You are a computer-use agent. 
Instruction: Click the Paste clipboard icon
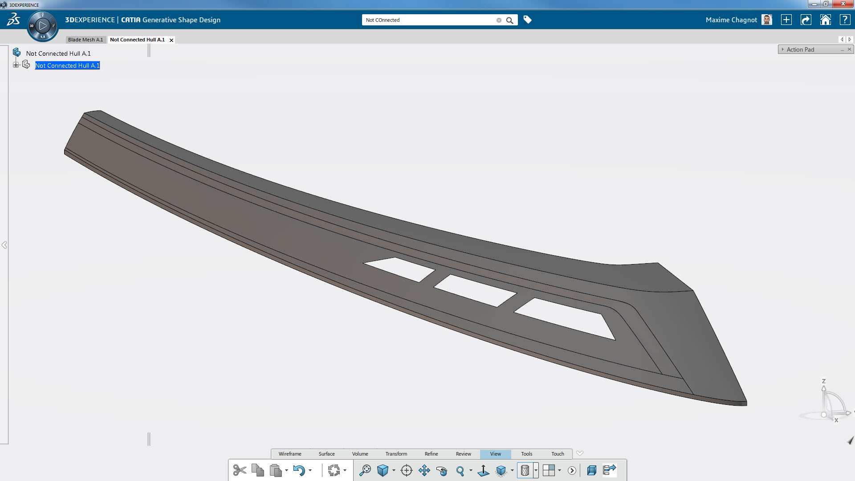(x=276, y=470)
